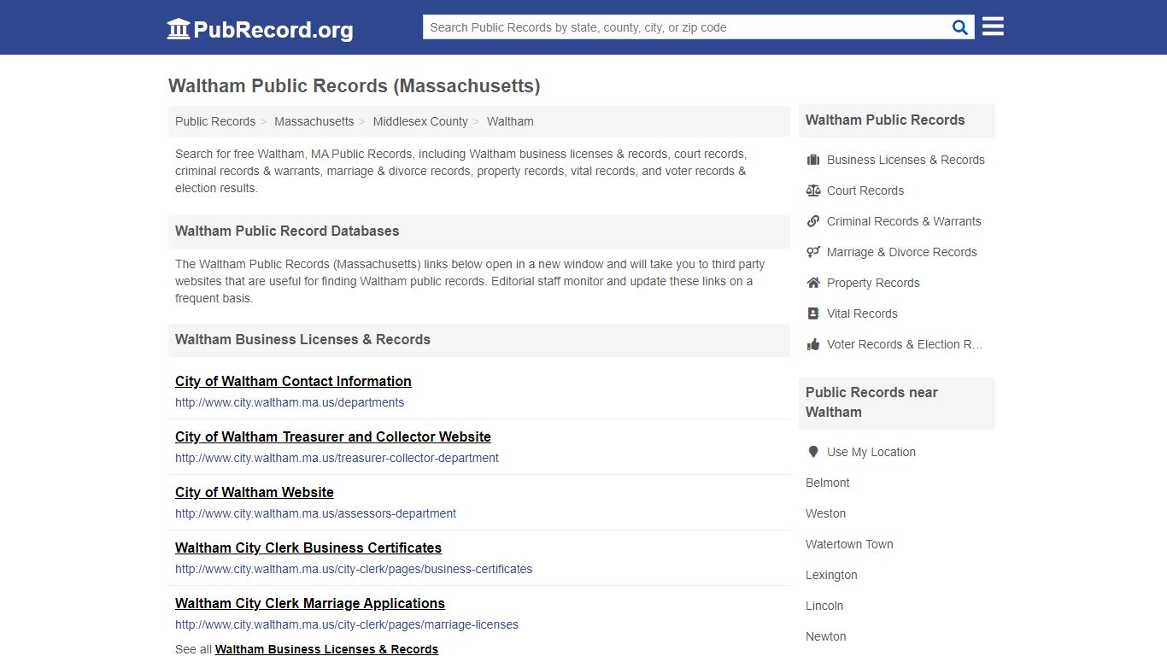Click the PubRecord.org site title text

(273, 30)
